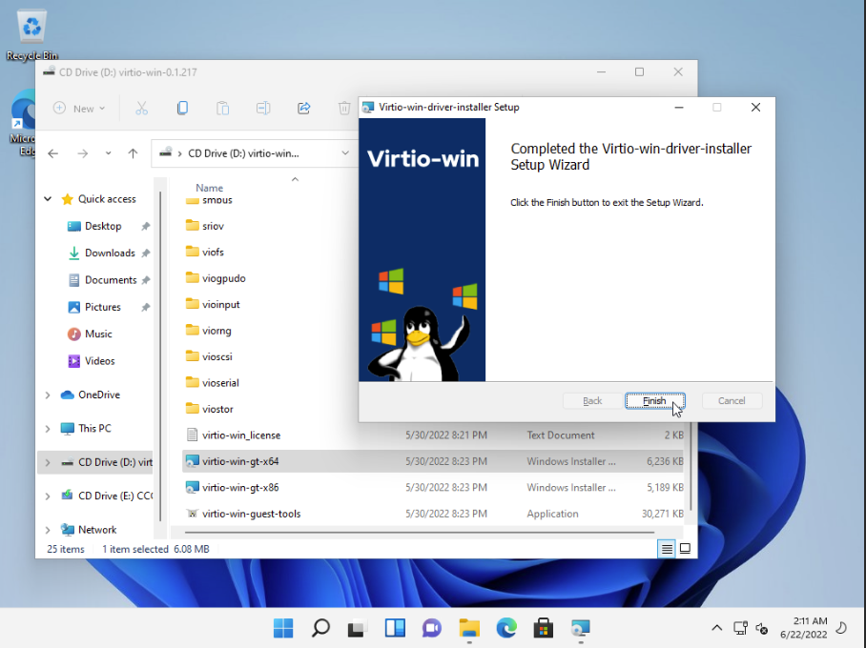Click the installer setup taskbar icon
Screen dimensions: 866x648
(x=581, y=628)
